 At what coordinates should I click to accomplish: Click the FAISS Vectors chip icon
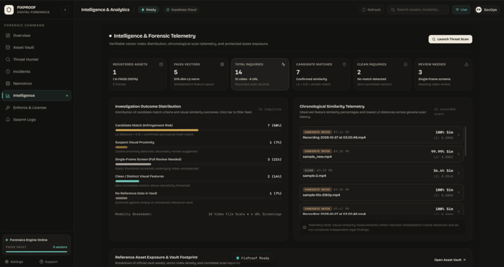(x=222, y=64)
